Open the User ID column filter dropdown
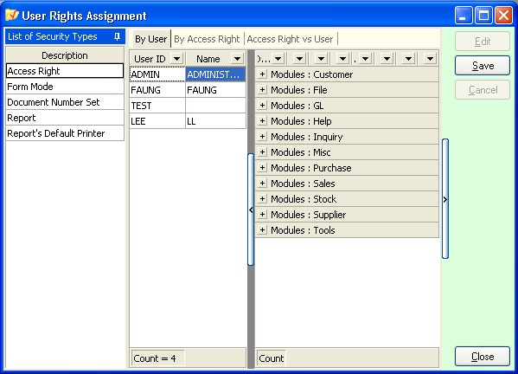The height and width of the screenshot is (374, 518). click(176, 59)
